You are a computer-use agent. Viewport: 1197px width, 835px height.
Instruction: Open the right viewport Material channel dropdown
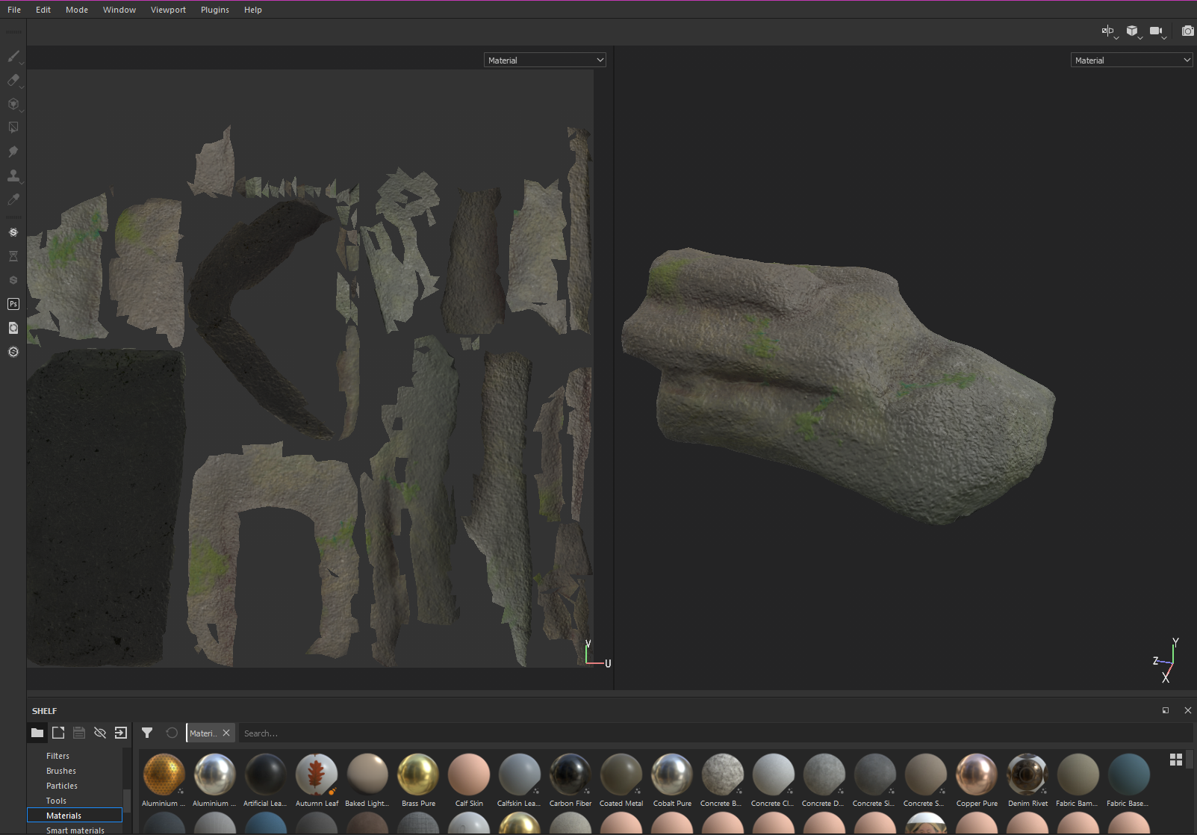pos(1131,60)
